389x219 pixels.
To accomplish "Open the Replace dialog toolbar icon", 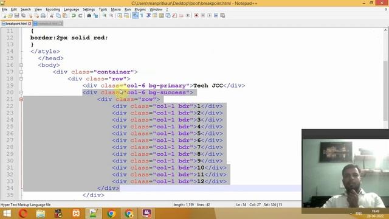I will 95,16.
